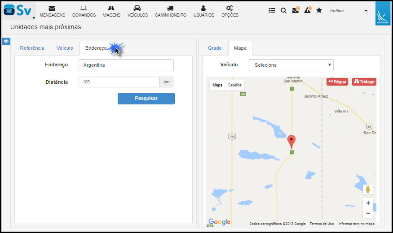Switch to the Veículo tab
This screenshot has width=393, height=233.
tap(65, 48)
